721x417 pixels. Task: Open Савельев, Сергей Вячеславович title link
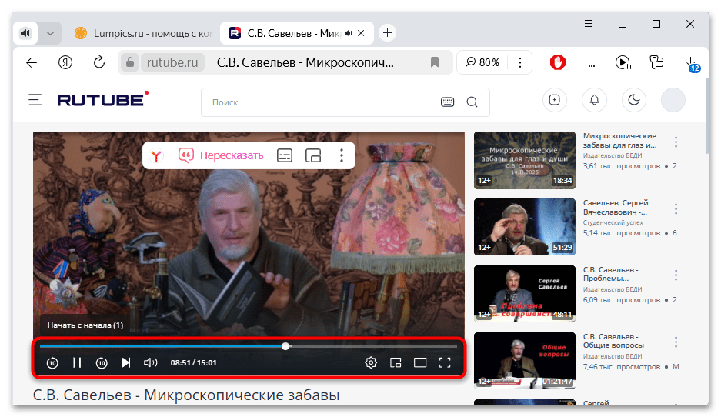[x=616, y=208]
